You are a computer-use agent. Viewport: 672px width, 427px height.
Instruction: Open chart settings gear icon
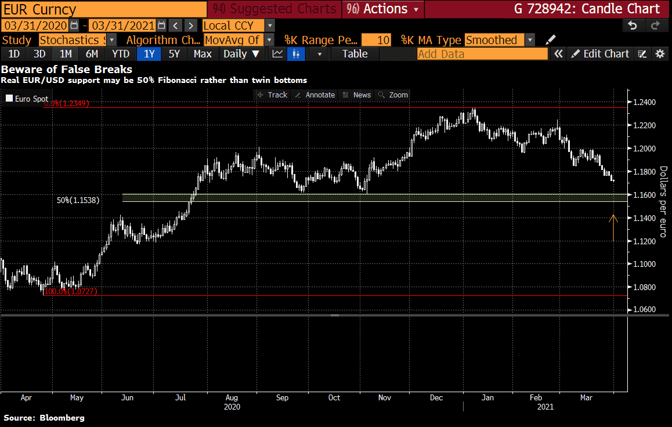coord(660,54)
